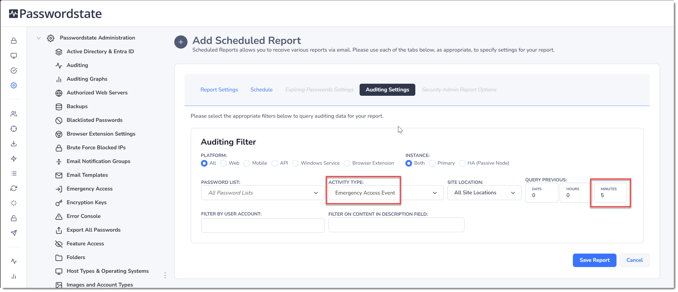Click the bar chart icon at the bottom of the left rail
The image size is (678, 292).
(x=14, y=276)
